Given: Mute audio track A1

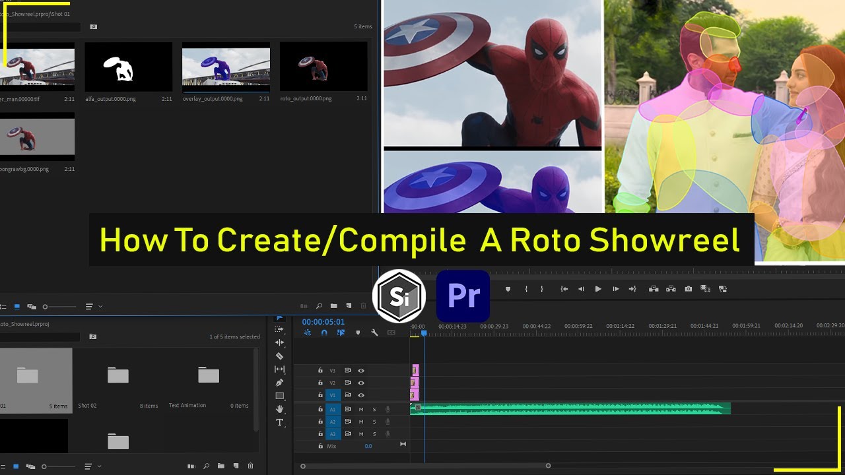Looking at the screenshot, I should 361,409.
